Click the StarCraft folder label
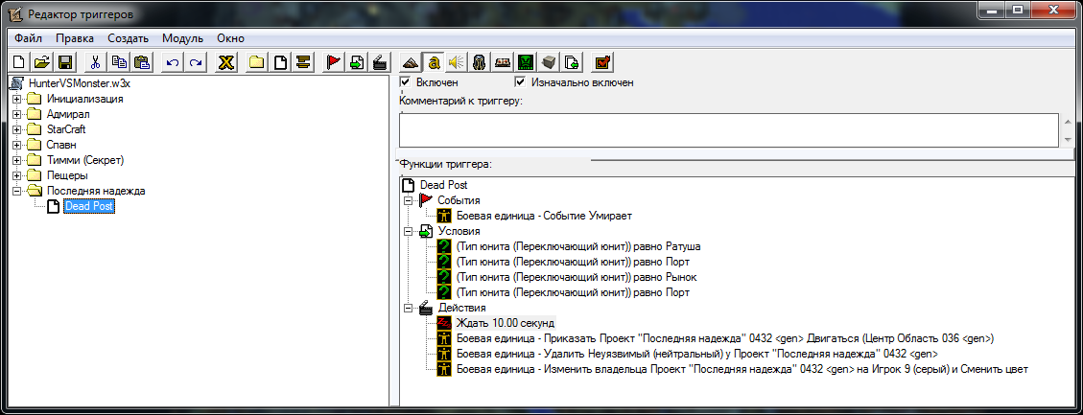Viewport: 1083px width, 415px height. click(66, 129)
